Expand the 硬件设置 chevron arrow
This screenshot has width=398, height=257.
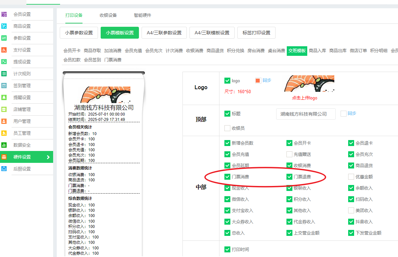click(x=48, y=157)
